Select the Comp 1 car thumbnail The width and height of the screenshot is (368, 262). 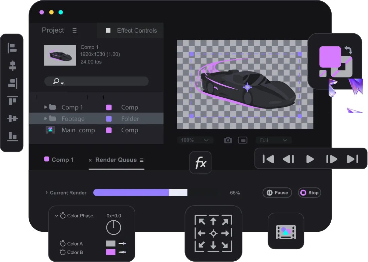point(60,55)
